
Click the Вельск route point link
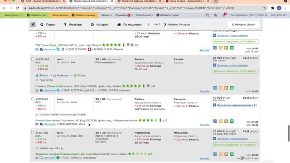coord(43,75)
